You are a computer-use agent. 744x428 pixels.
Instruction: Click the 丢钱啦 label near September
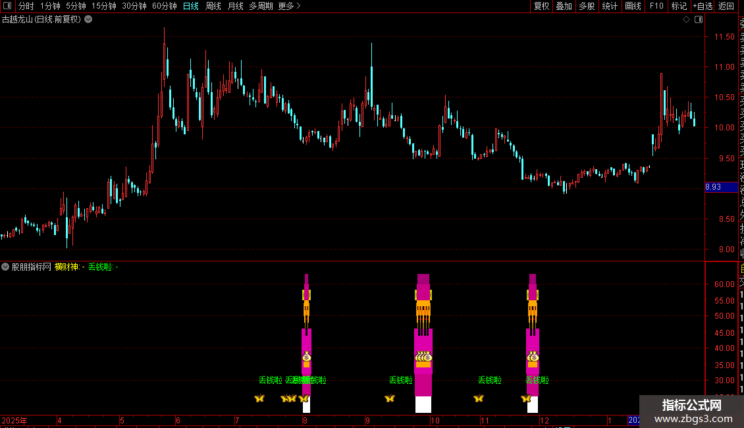tap(401, 380)
